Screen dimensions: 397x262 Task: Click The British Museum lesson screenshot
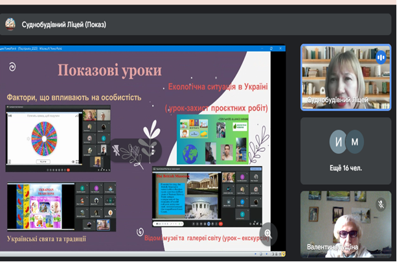pos(207,196)
